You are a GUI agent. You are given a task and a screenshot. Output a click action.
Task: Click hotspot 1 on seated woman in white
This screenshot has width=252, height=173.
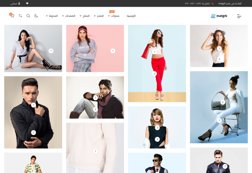click(51, 51)
